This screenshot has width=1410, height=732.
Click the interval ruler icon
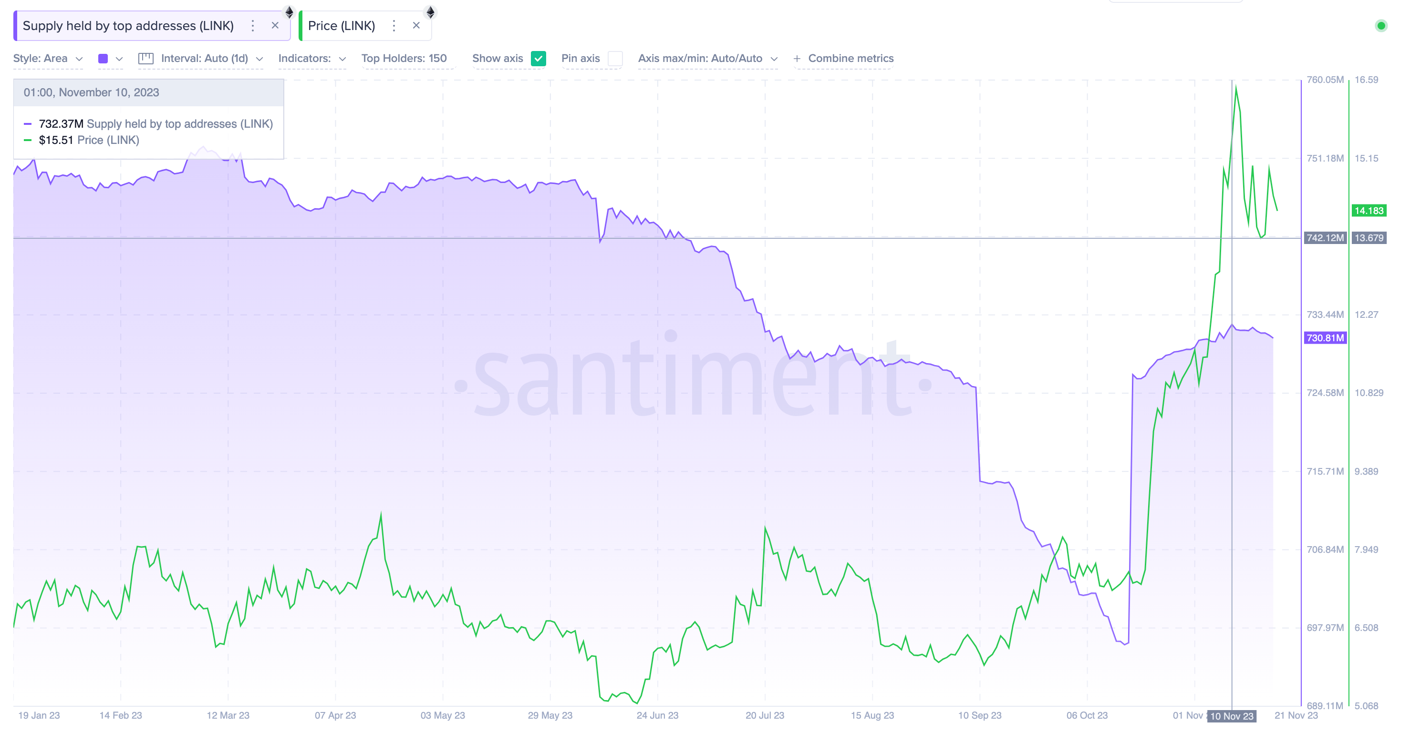[x=145, y=59]
